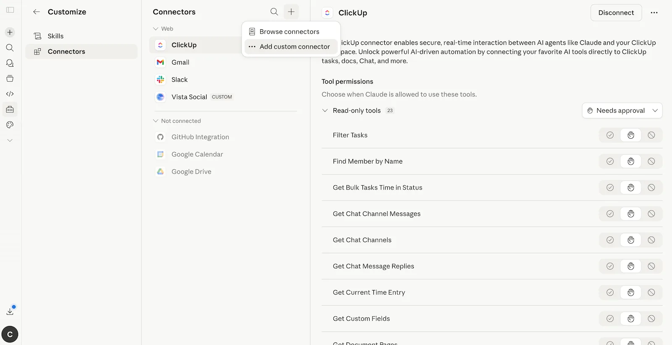
Task: Block Get Chat Channels tool
Action: coord(651,240)
